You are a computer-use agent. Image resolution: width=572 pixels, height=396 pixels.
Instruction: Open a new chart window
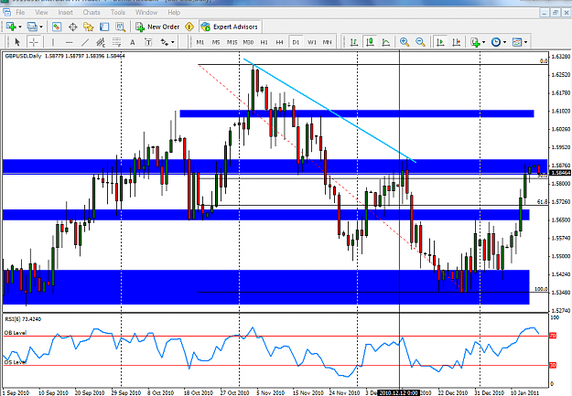[x=11, y=27]
